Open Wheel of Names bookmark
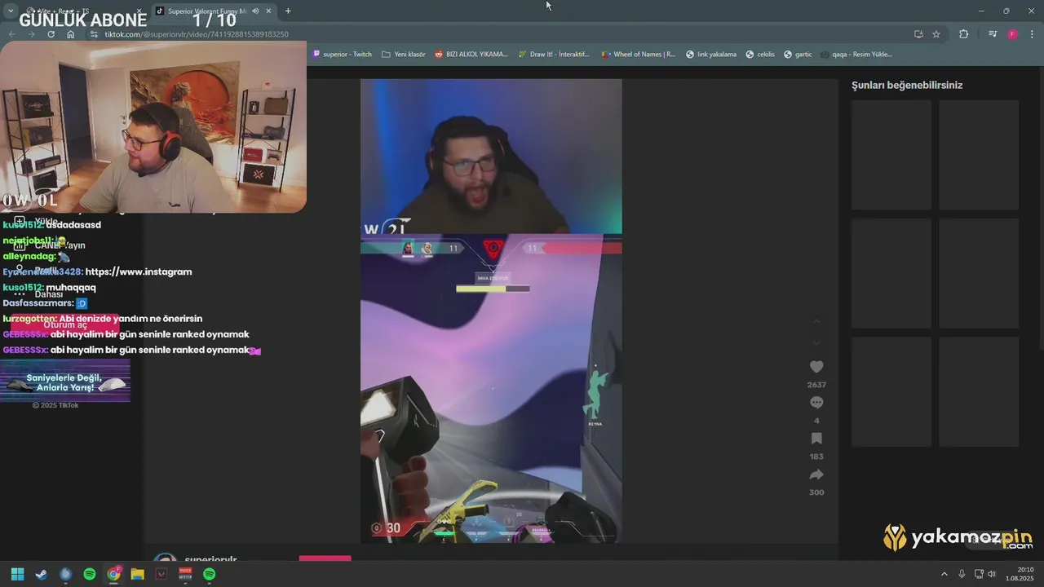 (x=639, y=55)
